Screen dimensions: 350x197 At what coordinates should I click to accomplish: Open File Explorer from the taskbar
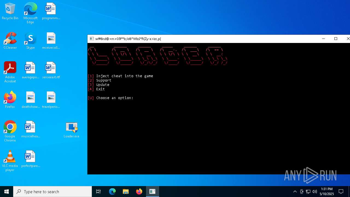(x=126, y=192)
